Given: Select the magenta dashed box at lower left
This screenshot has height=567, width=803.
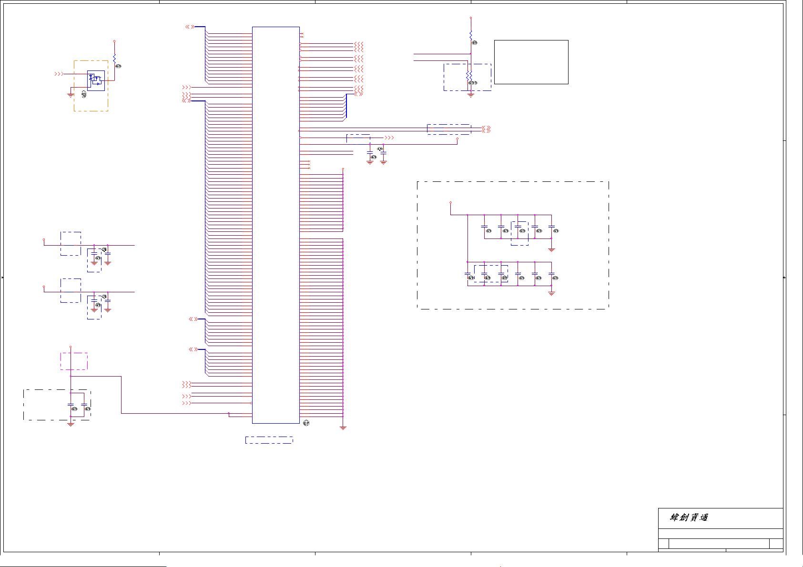Looking at the screenshot, I should [x=74, y=361].
